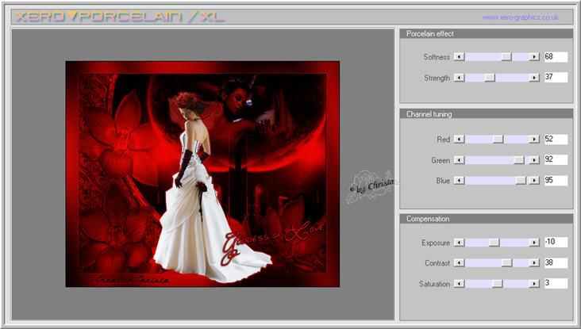
Task: Click the Saturation label
Action: click(434, 284)
